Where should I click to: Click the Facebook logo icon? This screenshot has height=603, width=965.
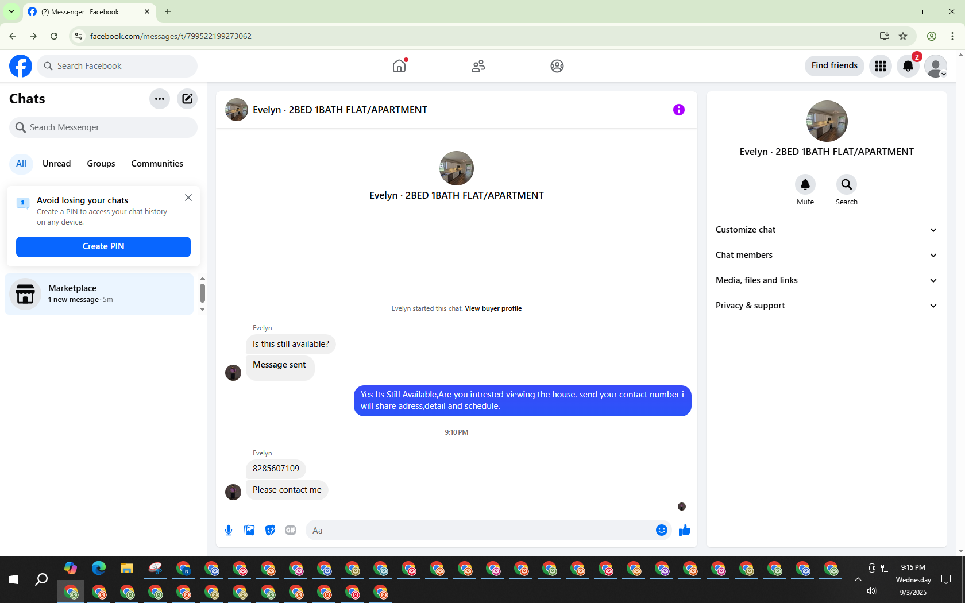[21, 66]
